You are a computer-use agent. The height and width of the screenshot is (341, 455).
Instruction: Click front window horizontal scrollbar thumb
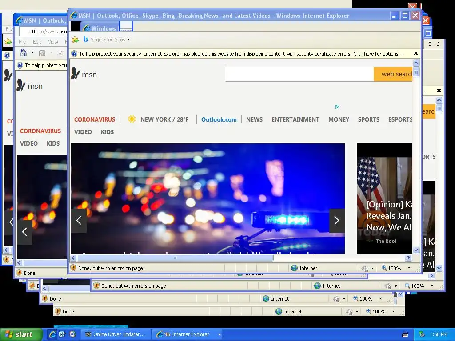175,258
